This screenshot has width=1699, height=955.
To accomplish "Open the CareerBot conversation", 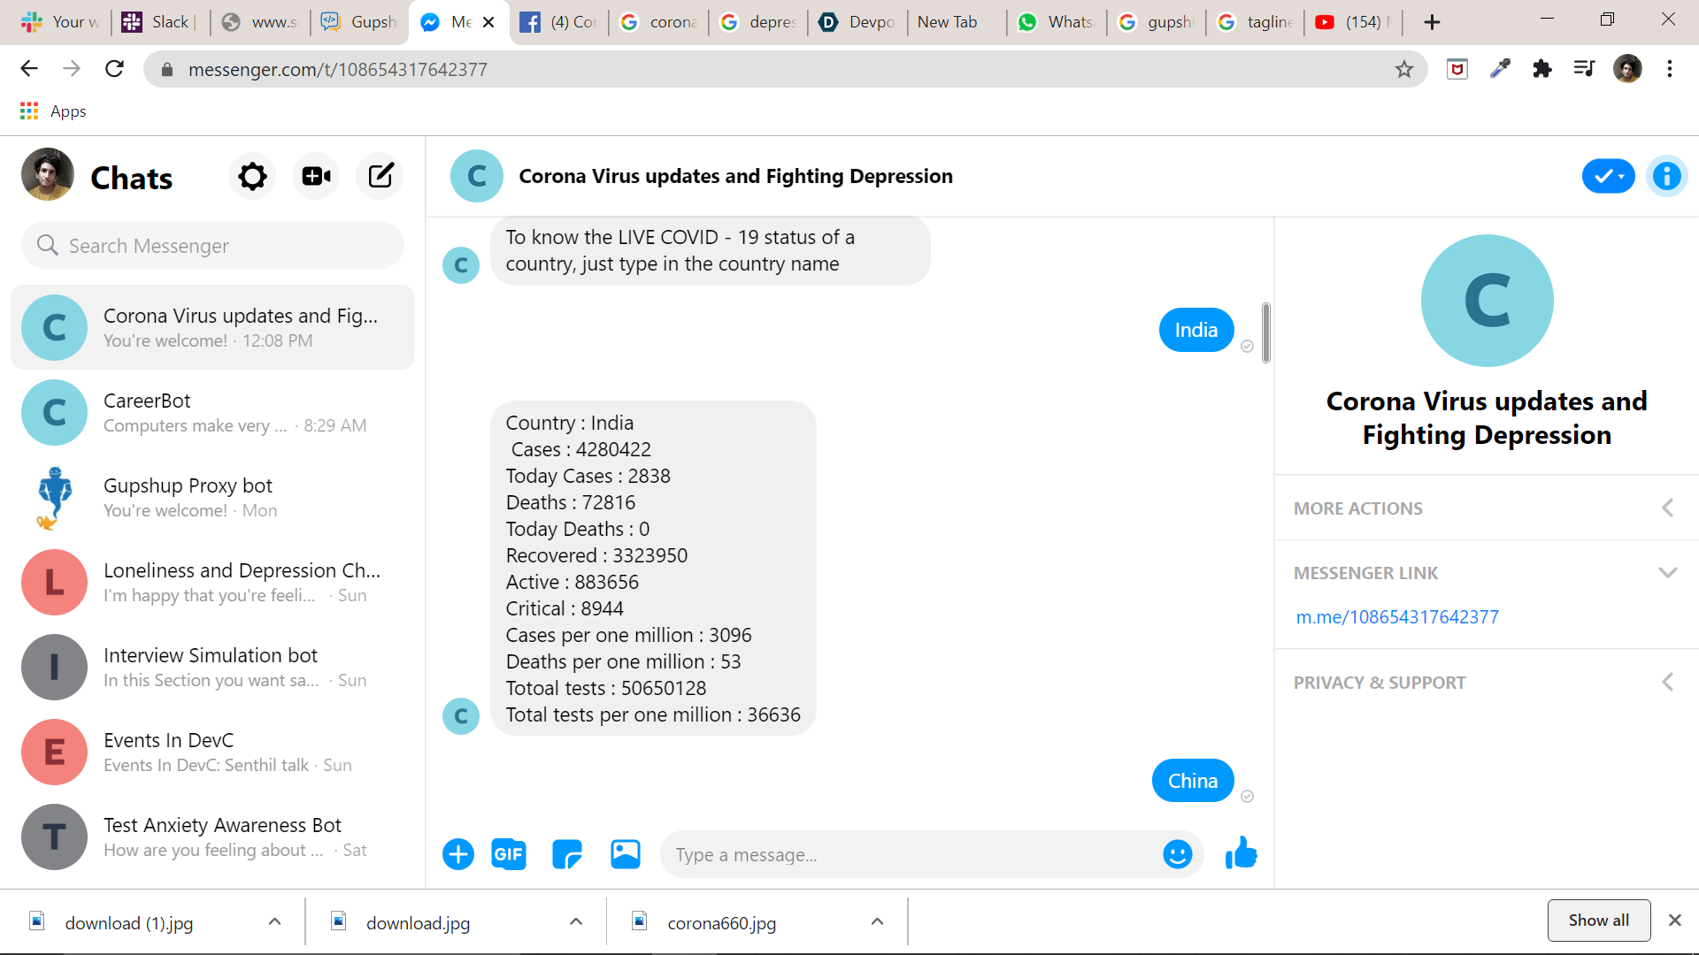I will pos(212,413).
